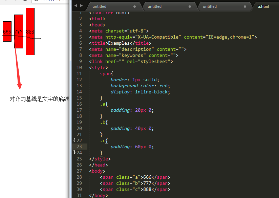Click line number 23 in the gutter

pos(79,147)
